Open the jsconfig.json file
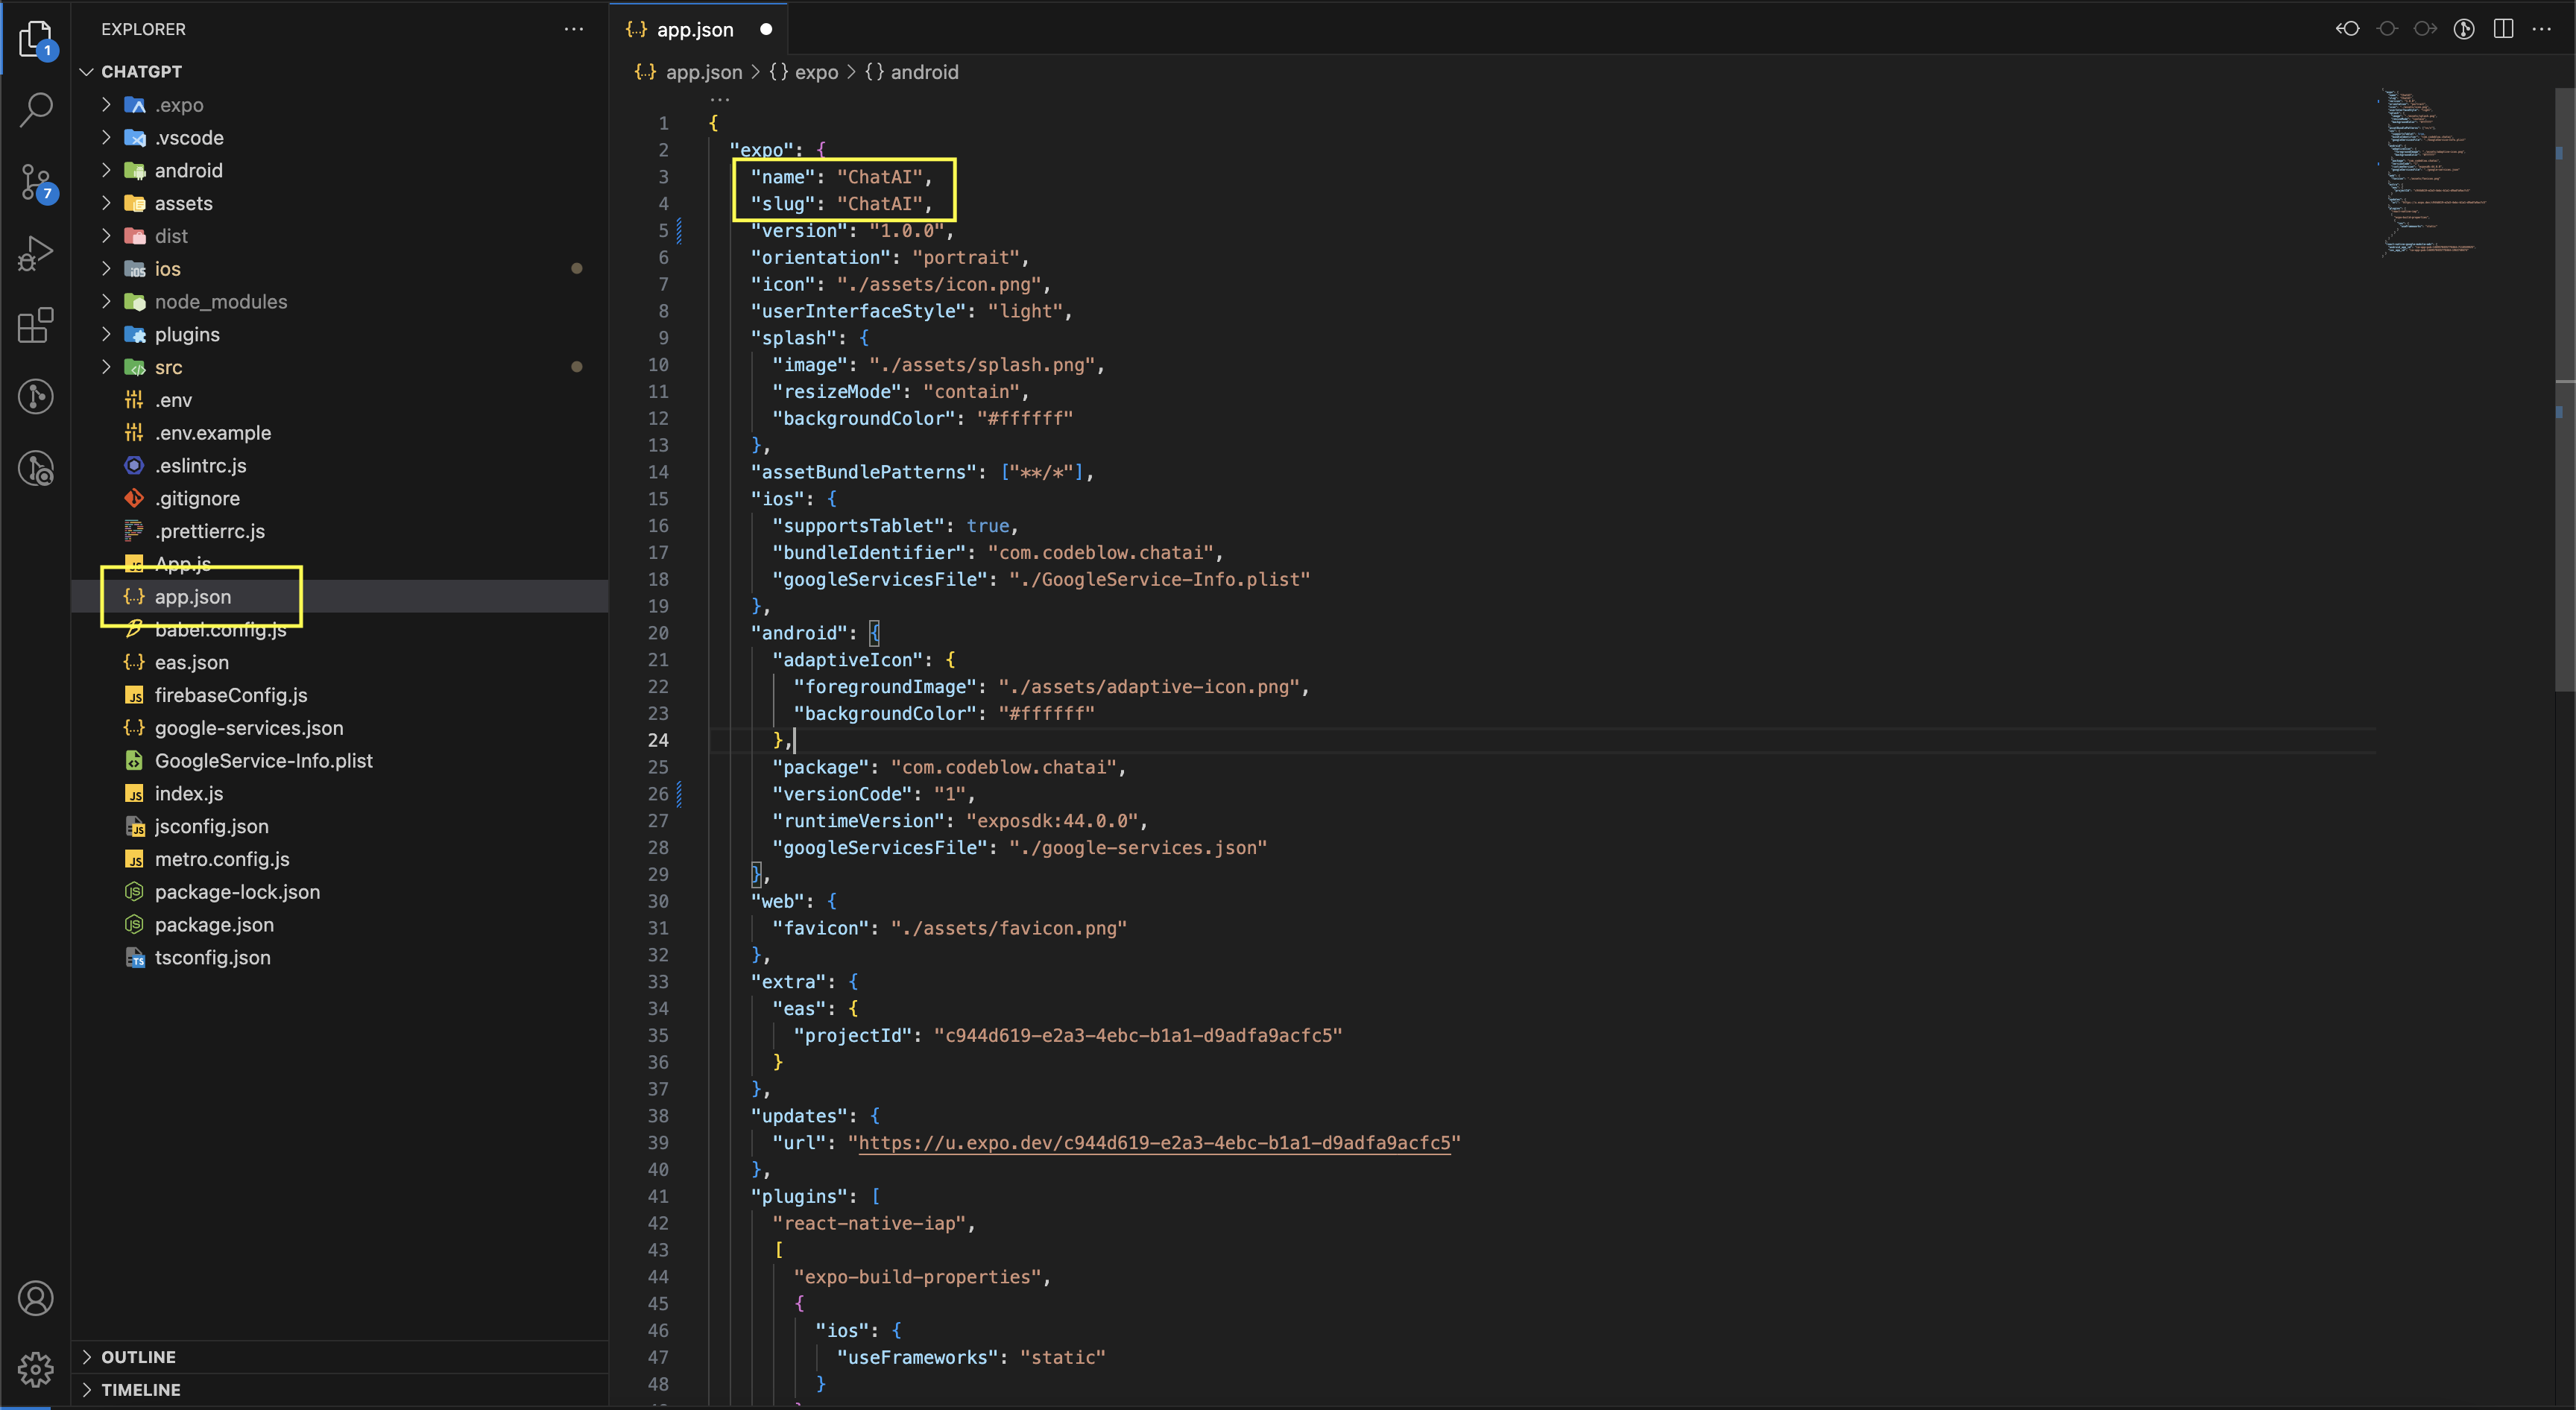Screen dimensions: 2576x1410 pyautogui.click(x=340, y=826)
